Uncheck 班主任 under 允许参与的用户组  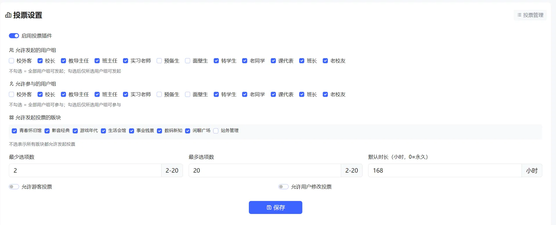(97, 94)
